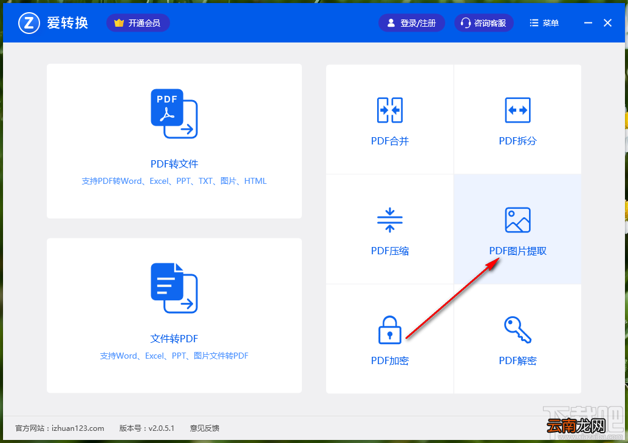Click the 爱转换 app title text
The image size is (628, 443).
(x=67, y=23)
